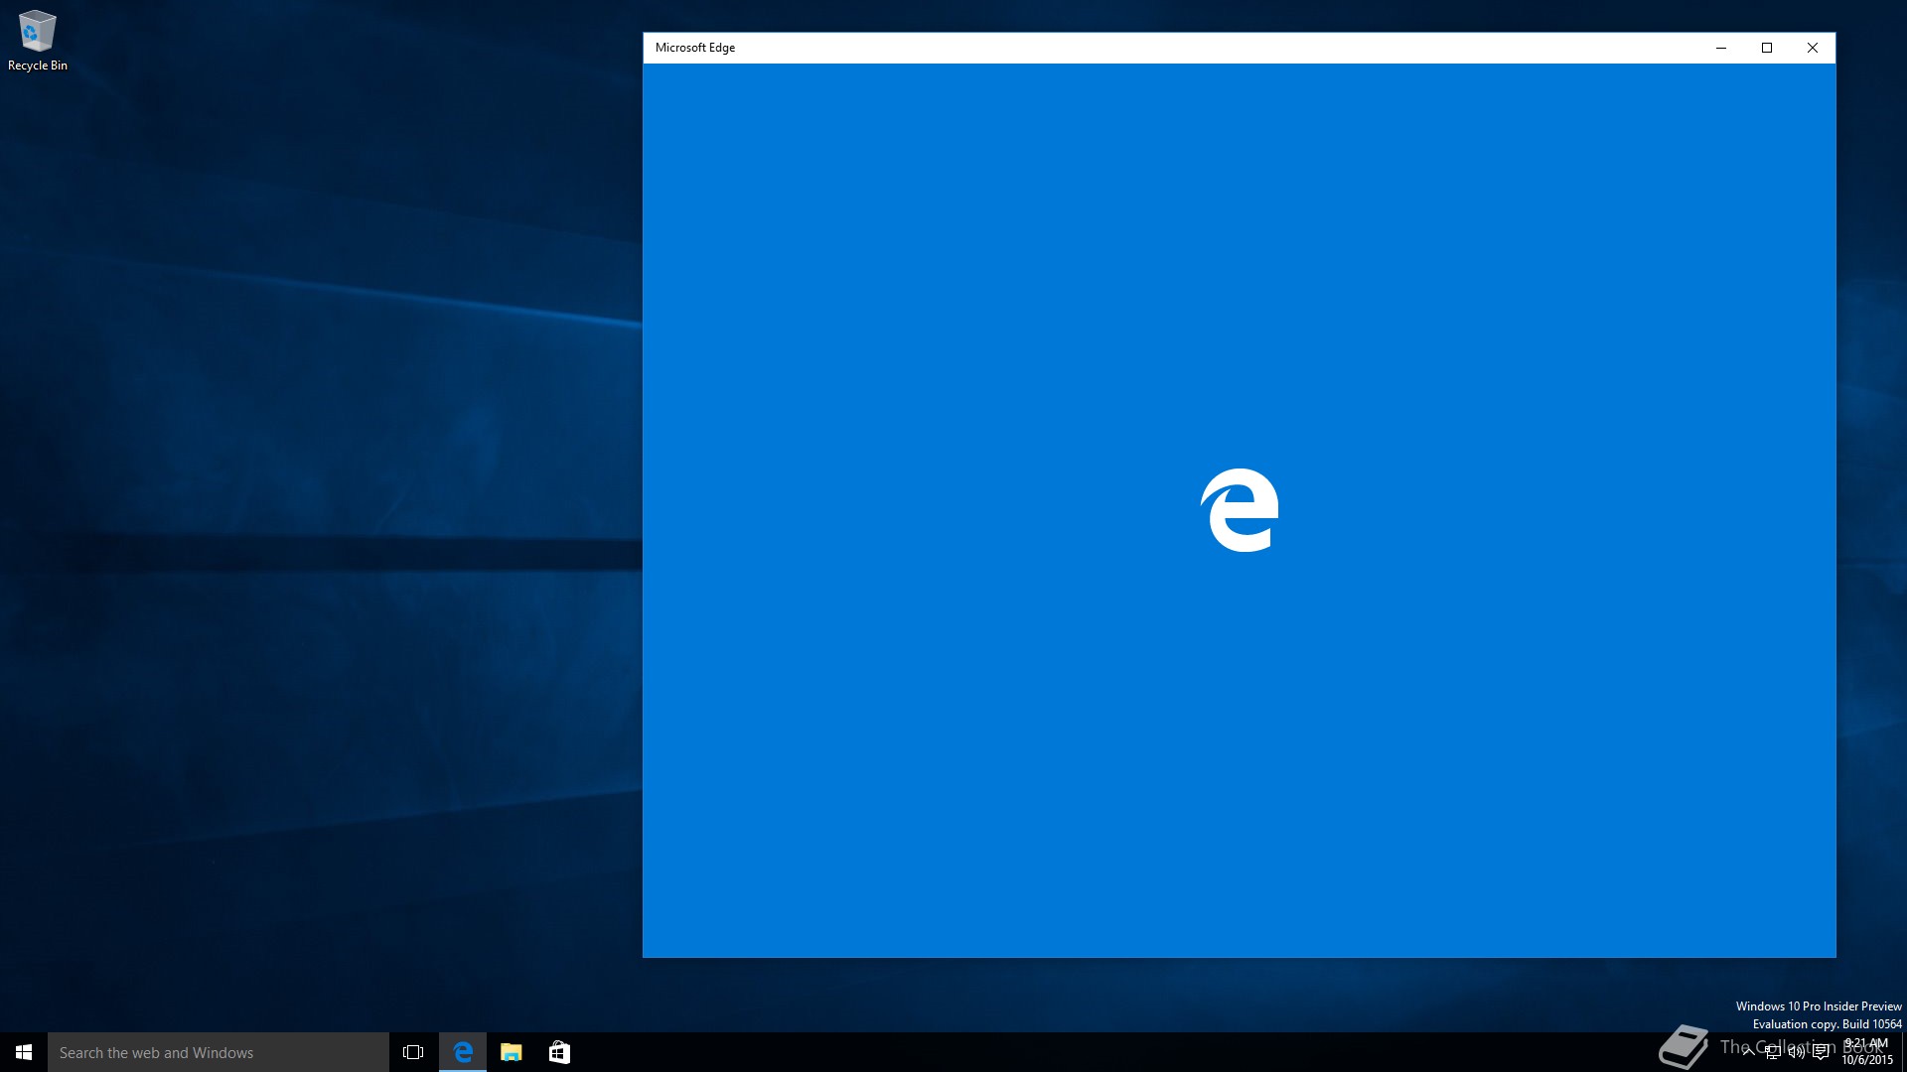The image size is (1907, 1072).
Task: Select the Recycle Bin desktop icon
Action: (38, 41)
